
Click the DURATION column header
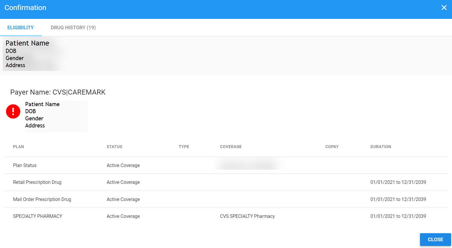tap(381, 147)
